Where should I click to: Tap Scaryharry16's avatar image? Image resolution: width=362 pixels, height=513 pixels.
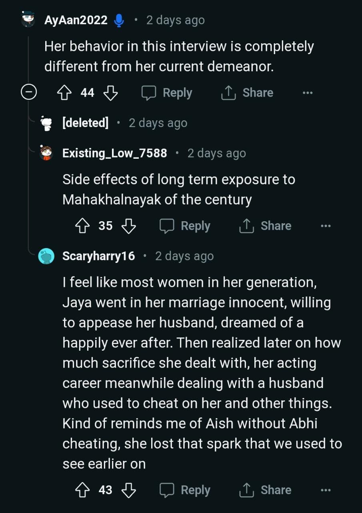coord(46,256)
